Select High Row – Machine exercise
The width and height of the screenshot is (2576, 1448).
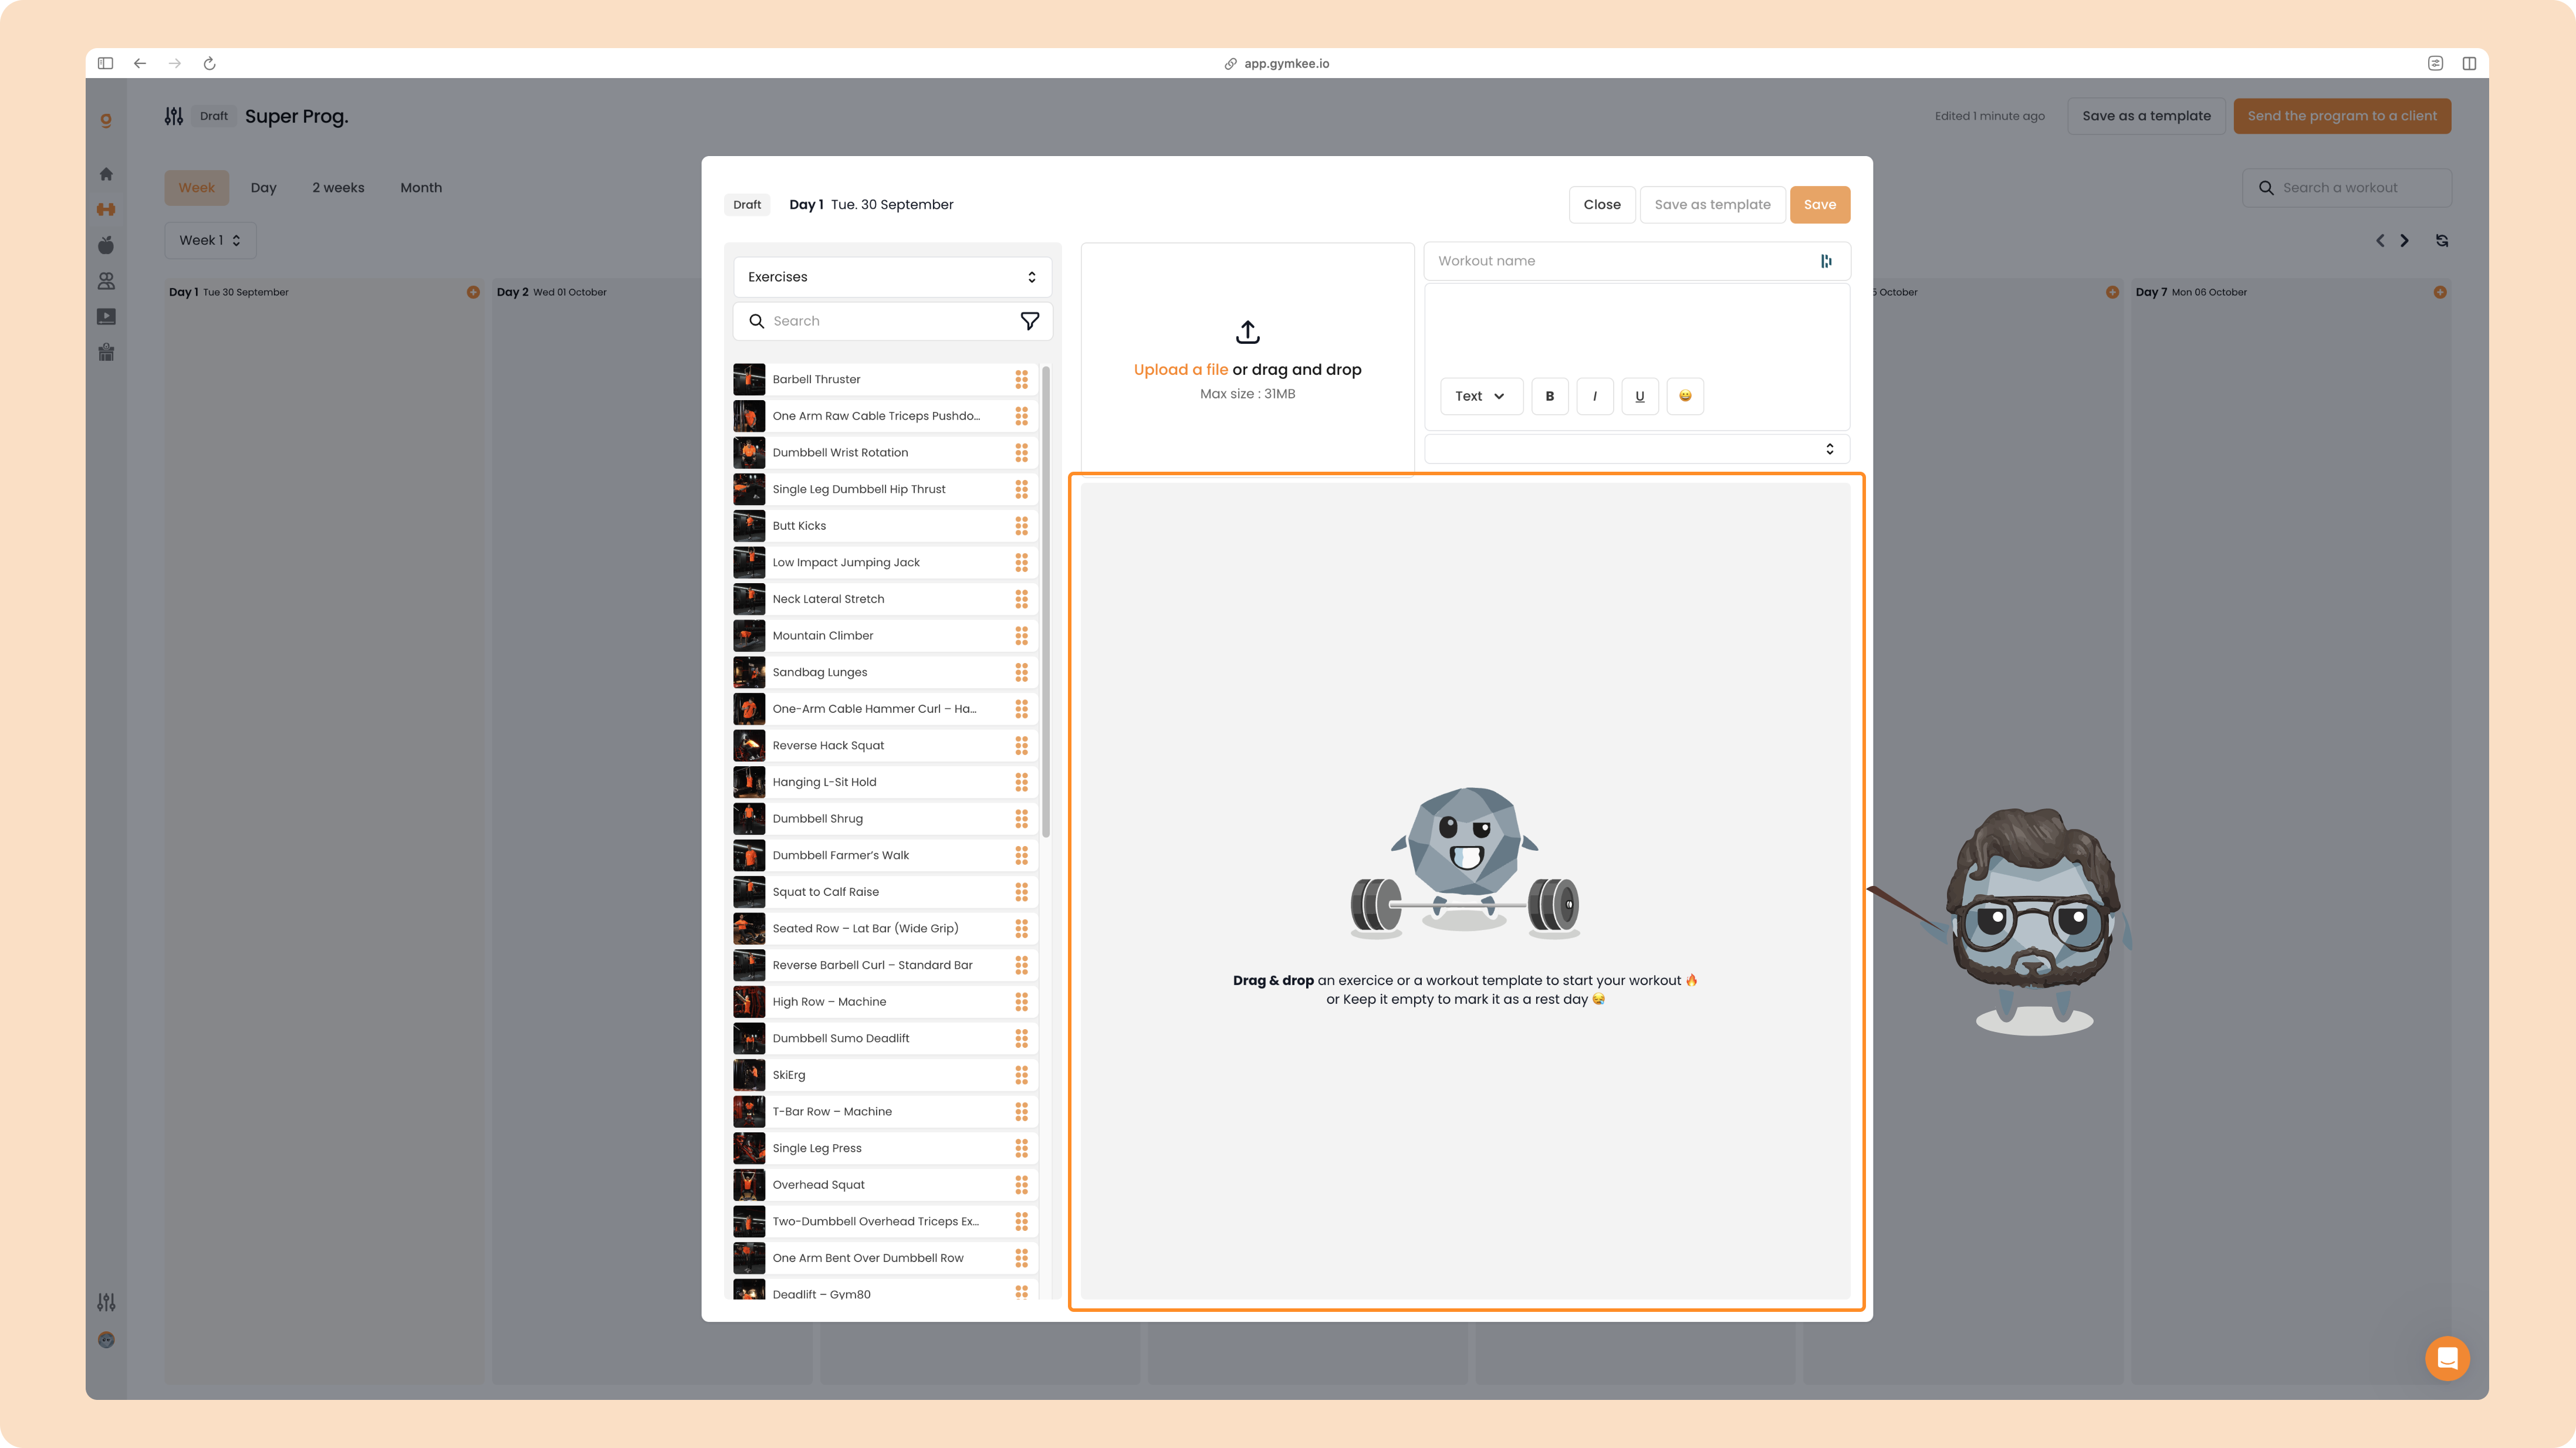885,1002
